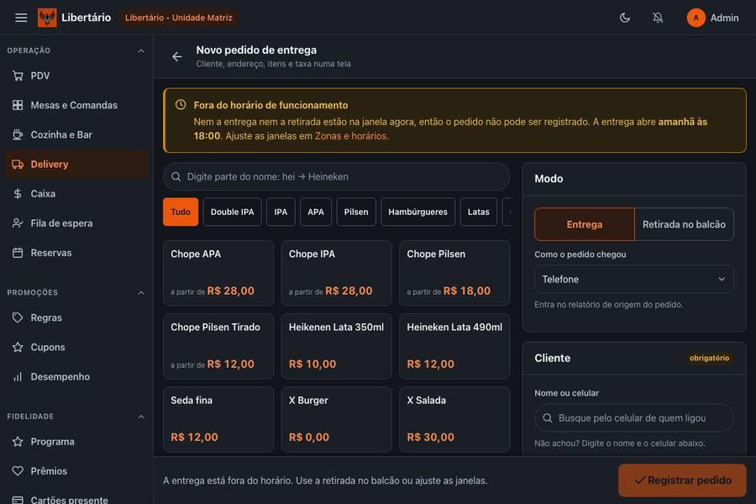Open Desempenho in sidebar
756x504 pixels.
(x=77, y=376)
